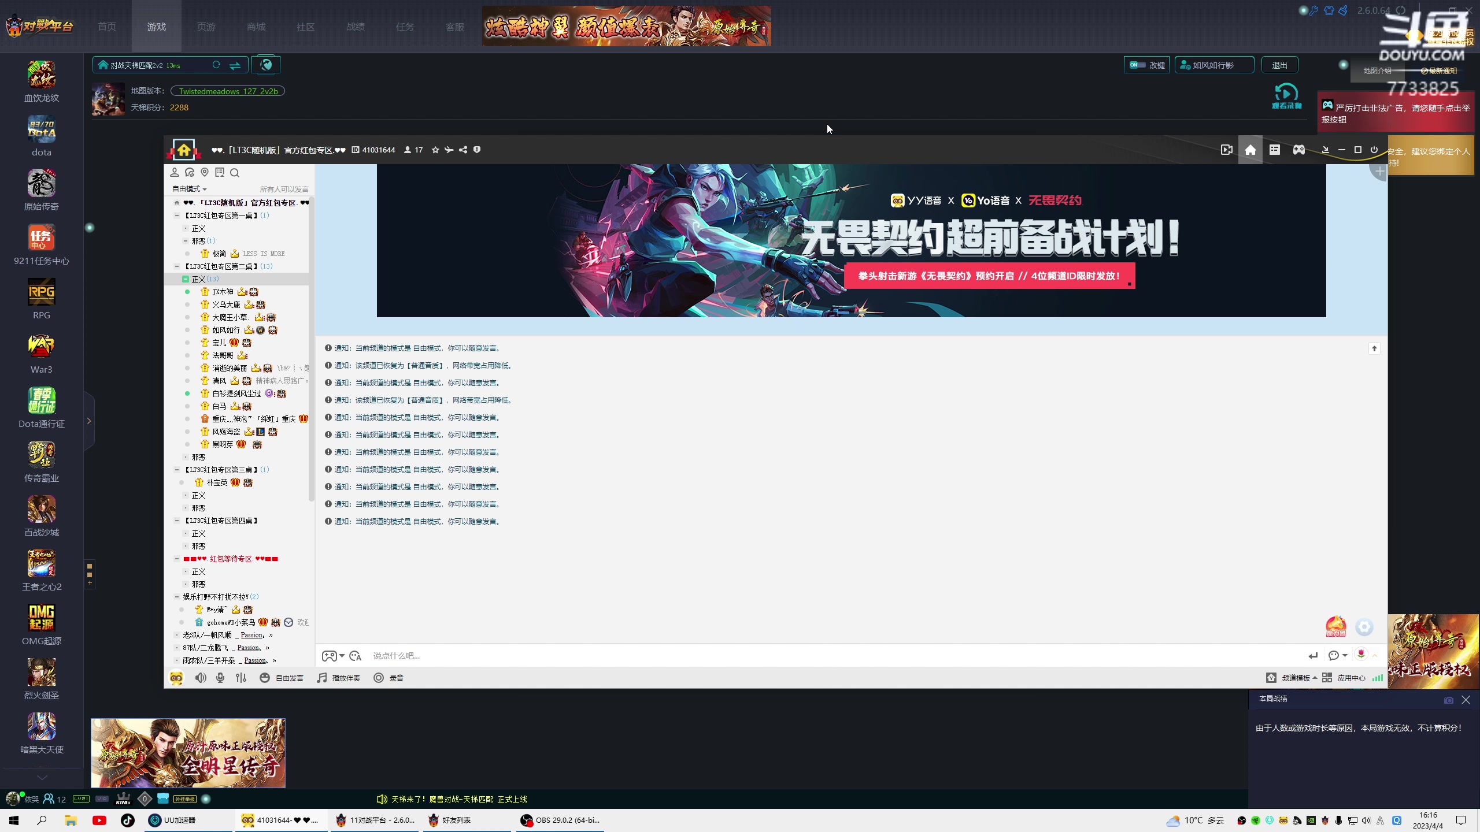Select user 白衫提剑风尘过 in the channel list
The height and width of the screenshot is (832, 1480).
(x=236, y=393)
